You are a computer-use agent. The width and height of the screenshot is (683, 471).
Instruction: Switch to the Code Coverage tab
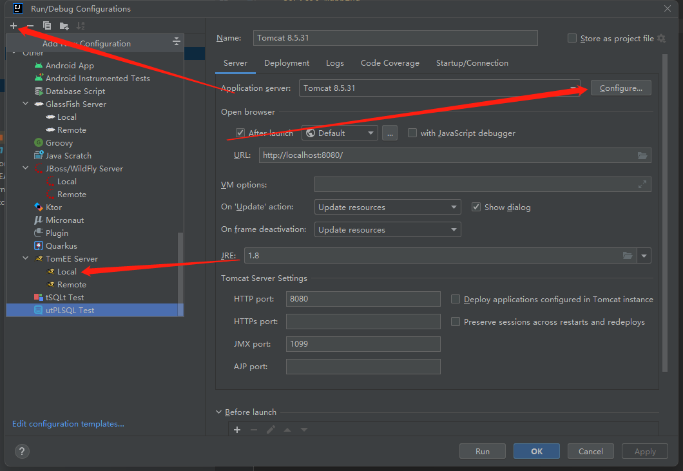pyautogui.click(x=390, y=63)
